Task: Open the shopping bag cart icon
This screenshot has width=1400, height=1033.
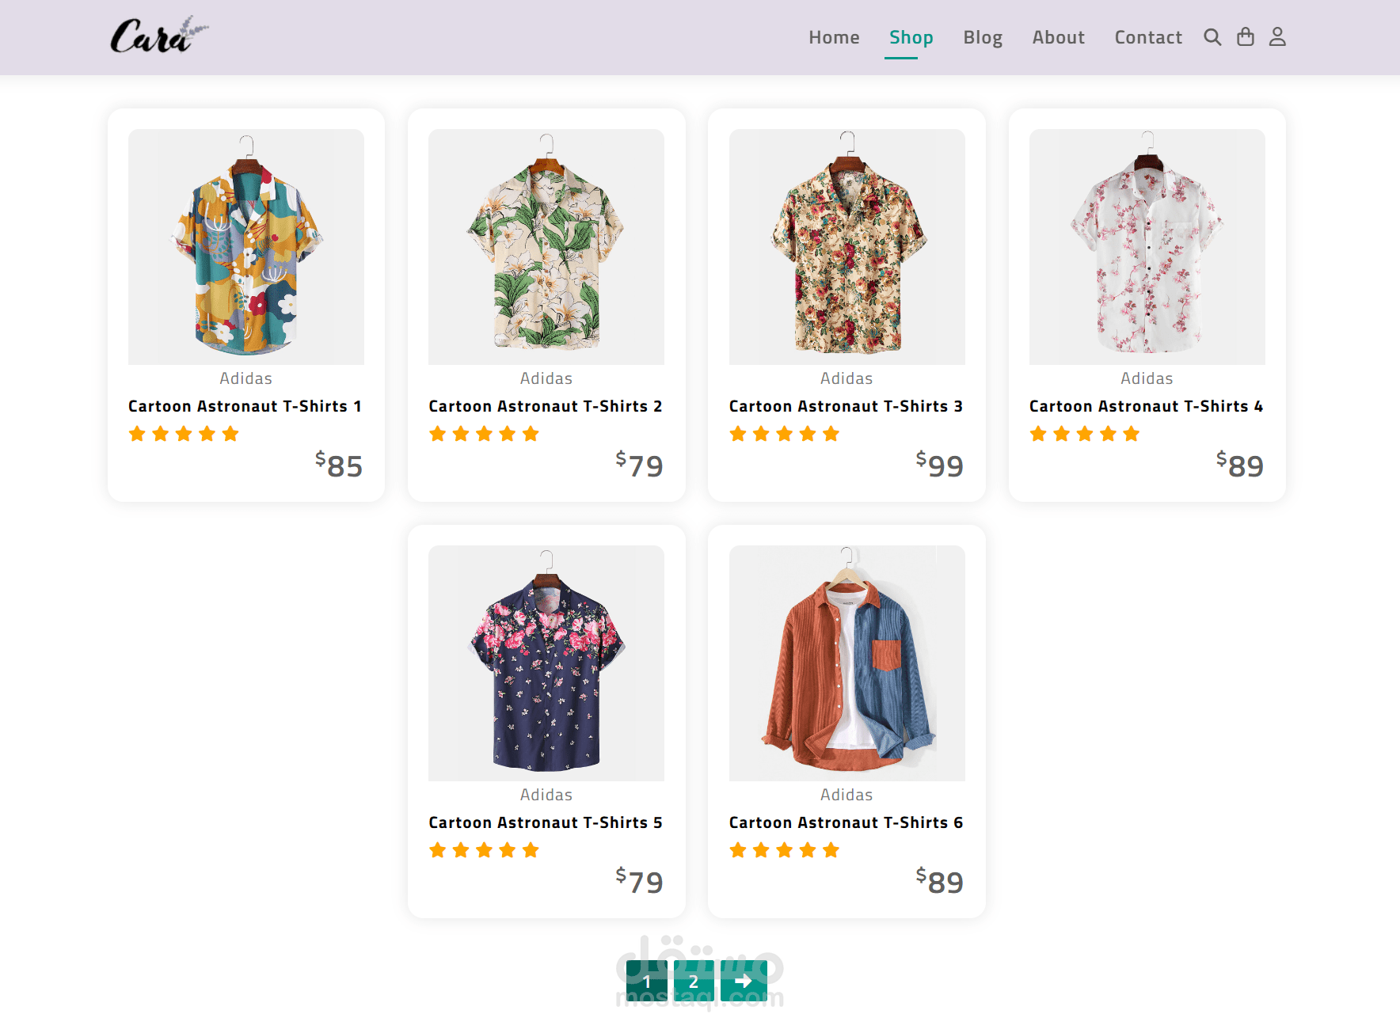Action: tap(1246, 37)
